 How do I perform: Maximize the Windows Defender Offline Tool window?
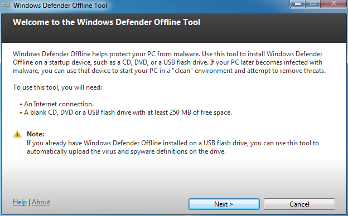coord(313,3)
